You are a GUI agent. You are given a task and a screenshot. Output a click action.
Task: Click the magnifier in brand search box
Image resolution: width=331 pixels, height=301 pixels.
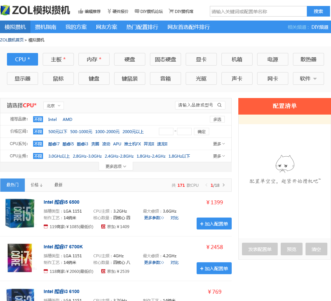point(219,105)
